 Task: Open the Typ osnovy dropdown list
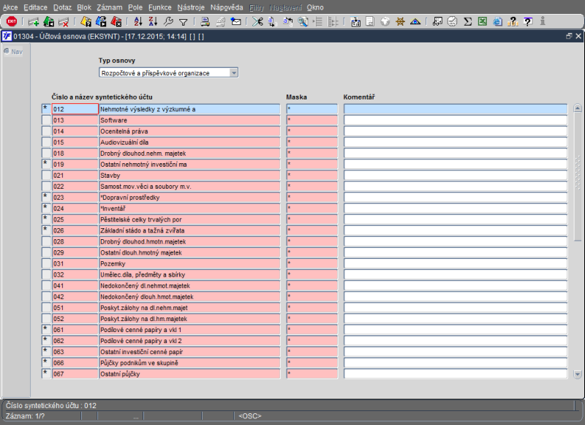[233, 72]
